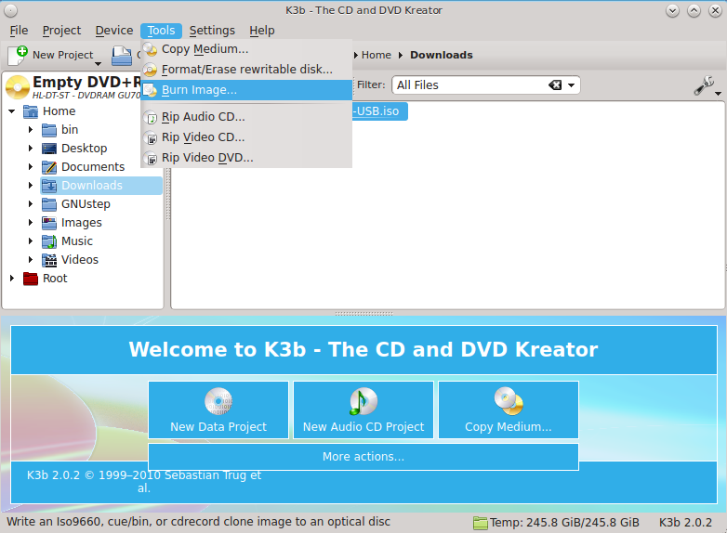
Task: Open the File menu
Action: point(19,31)
